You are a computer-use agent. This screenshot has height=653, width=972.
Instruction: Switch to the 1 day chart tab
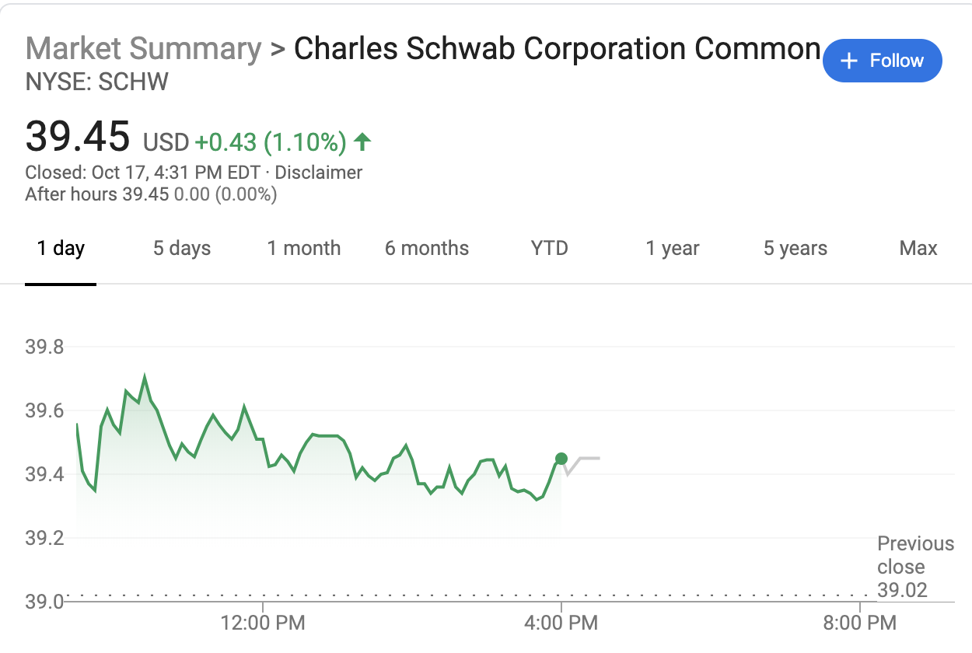(60, 248)
